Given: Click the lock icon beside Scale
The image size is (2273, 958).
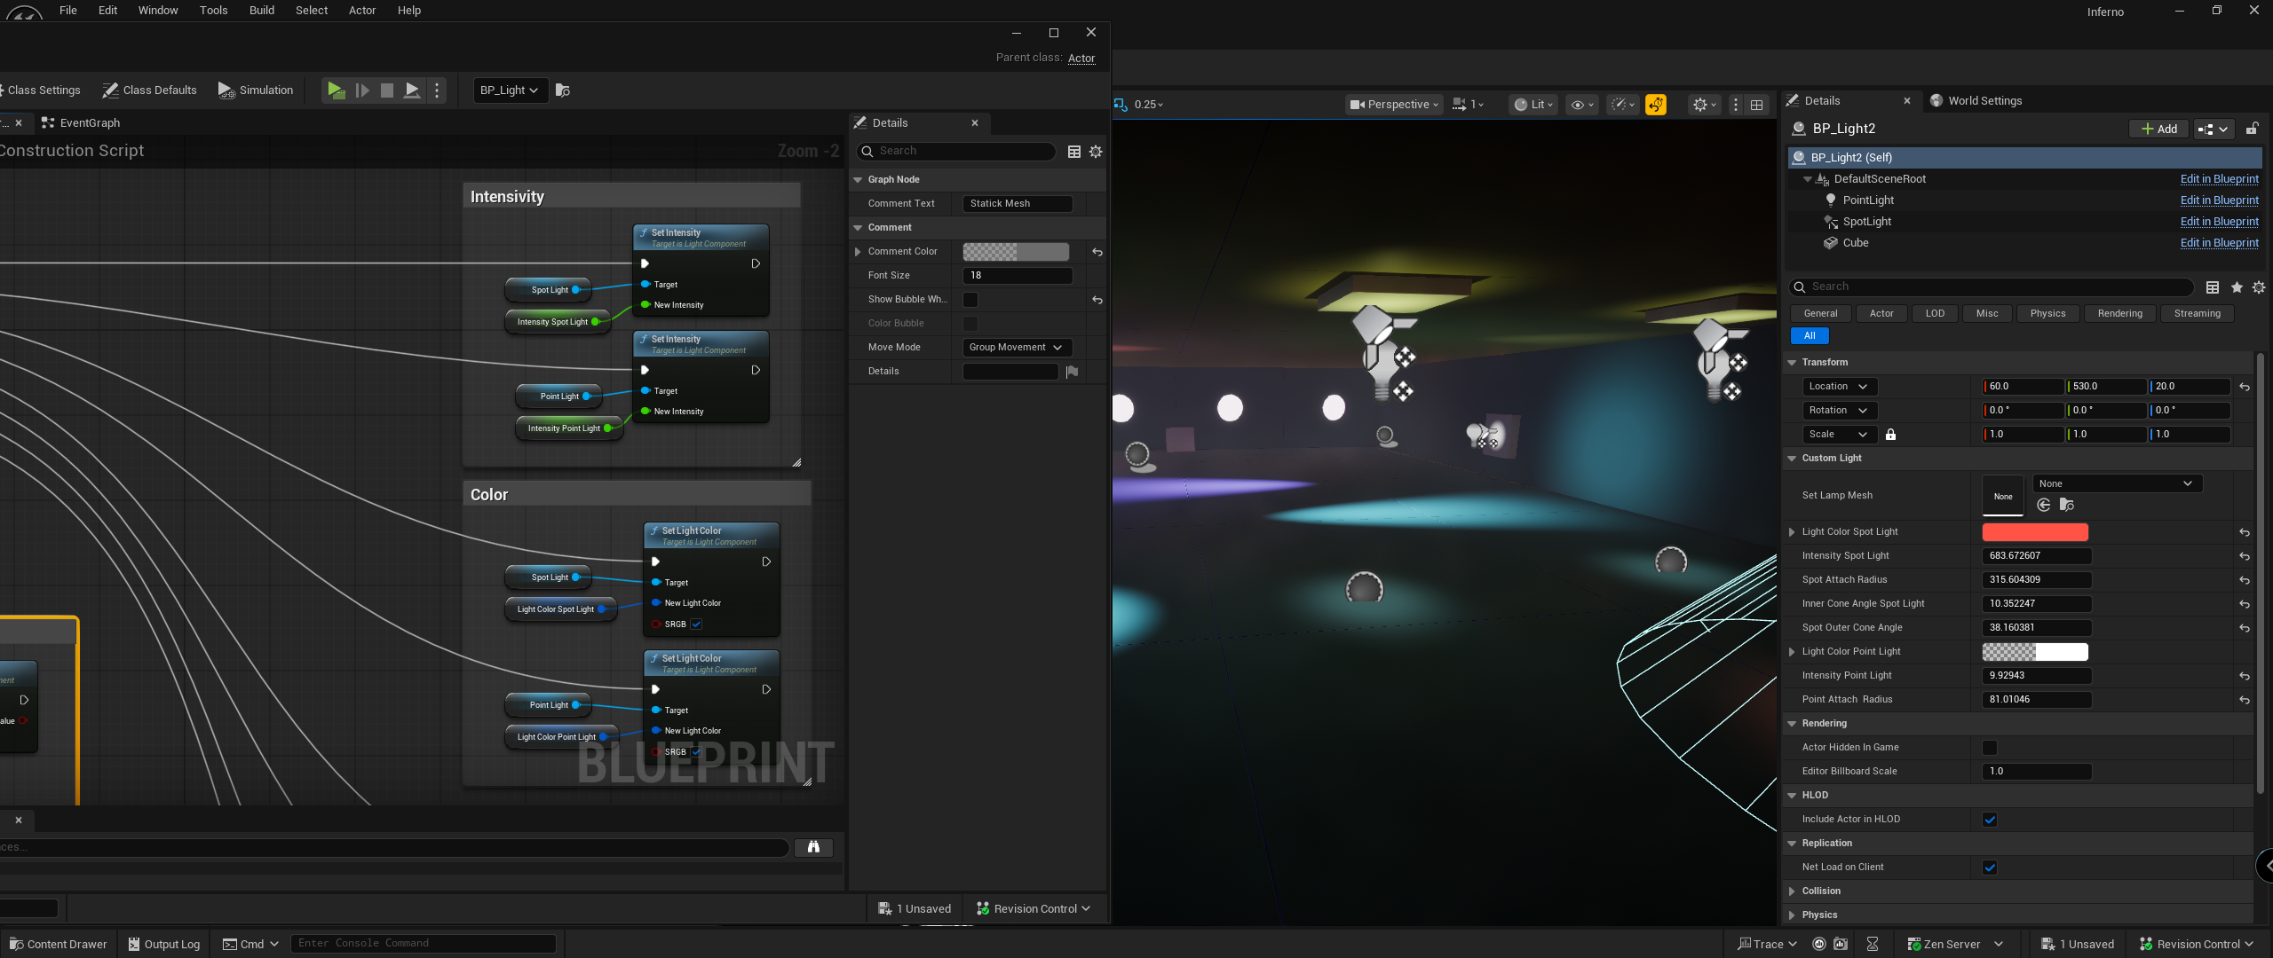Looking at the screenshot, I should tap(1890, 435).
